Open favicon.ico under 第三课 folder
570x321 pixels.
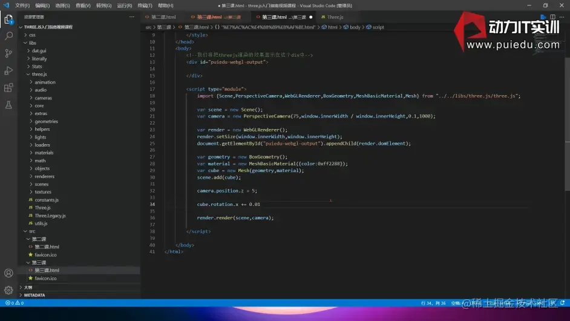45,279
